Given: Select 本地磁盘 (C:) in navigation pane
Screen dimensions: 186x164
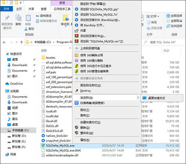Looking at the screenshot, I should point(19,130).
